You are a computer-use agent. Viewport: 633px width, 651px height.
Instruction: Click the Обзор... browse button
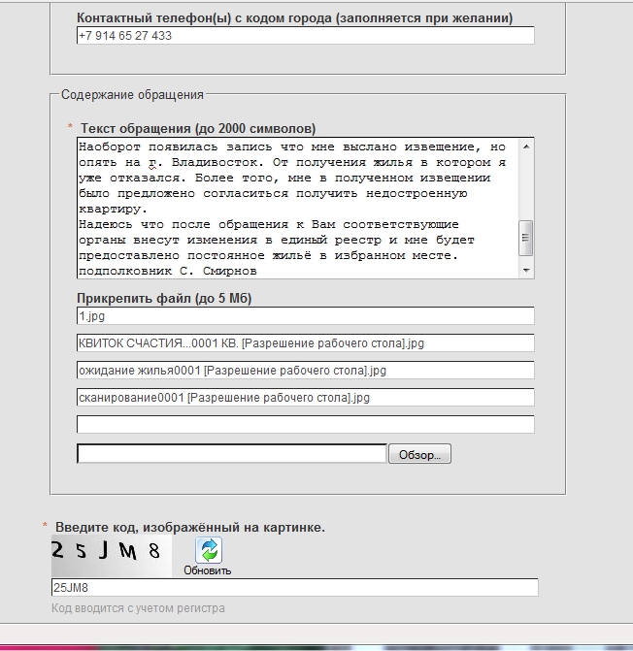coord(419,454)
